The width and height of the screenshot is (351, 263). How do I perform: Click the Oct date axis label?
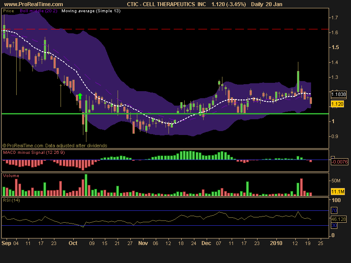[x=73, y=243]
